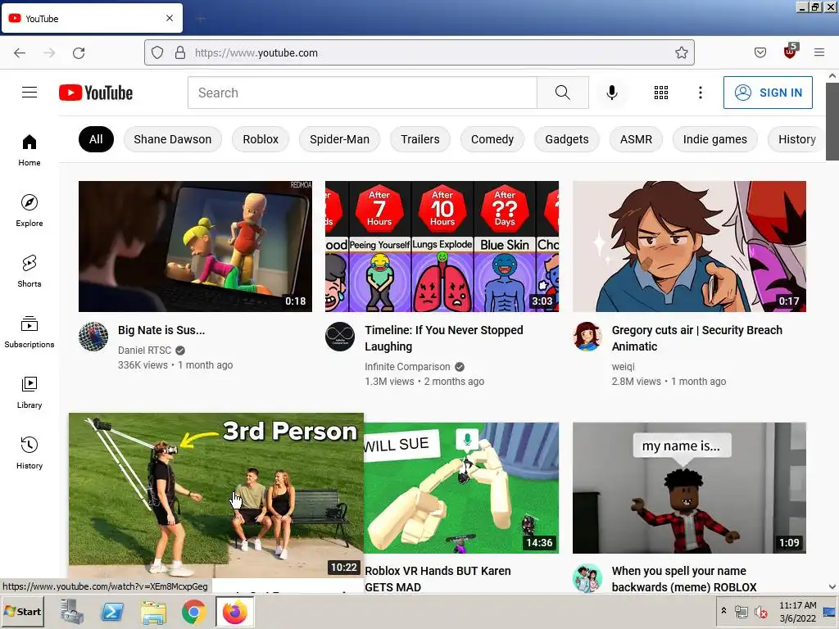Open YouTube settings three-dot menu
The height and width of the screenshot is (629, 839).
(x=700, y=93)
